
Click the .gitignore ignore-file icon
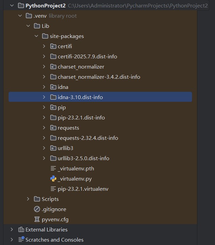click(37, 209)
